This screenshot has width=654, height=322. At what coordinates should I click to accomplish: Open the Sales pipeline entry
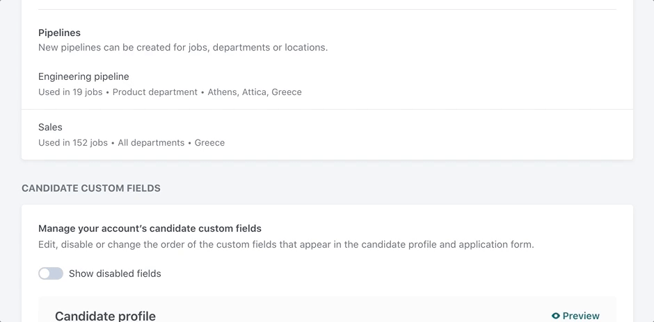[327, 135]
